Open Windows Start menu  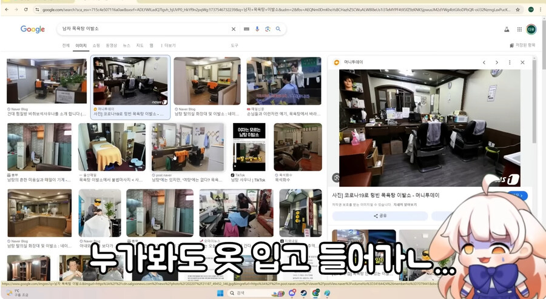pyautogui.click(x=220, y=294)
